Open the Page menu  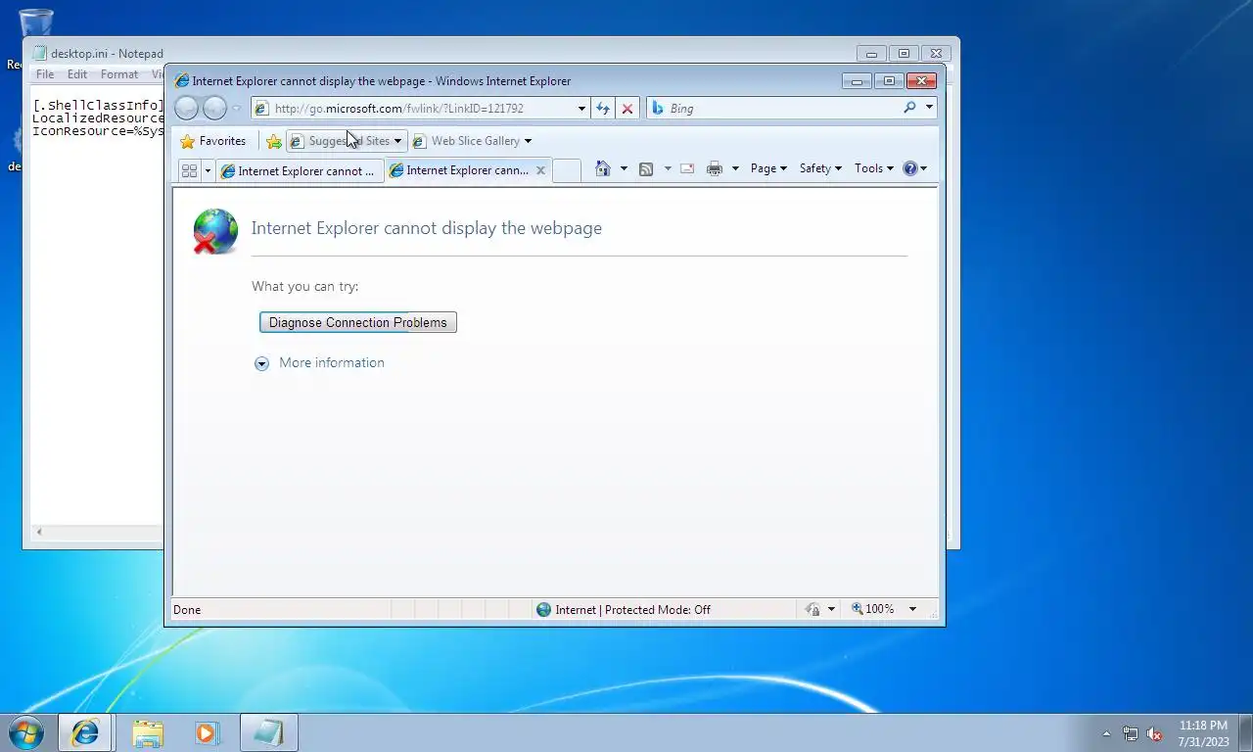tap(768, 168)
